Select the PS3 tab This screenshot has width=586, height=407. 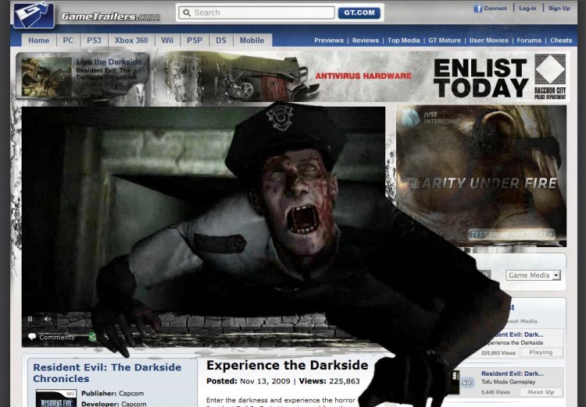[x=94, y=41]
